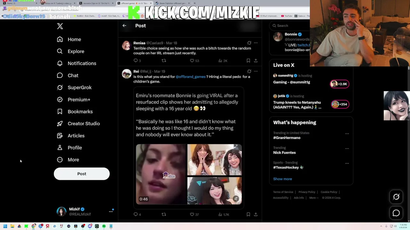Screen dimensions: 410x230
Task: Open the Cookie Policy link
Action: pyautogui.click(x=329, y=192)
